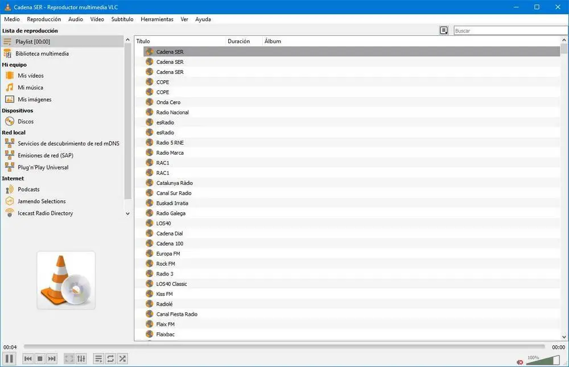Click the globe icon beside LOS40
Image resolution: width=569 pixels, height=367 pixels.
point(150,223)
